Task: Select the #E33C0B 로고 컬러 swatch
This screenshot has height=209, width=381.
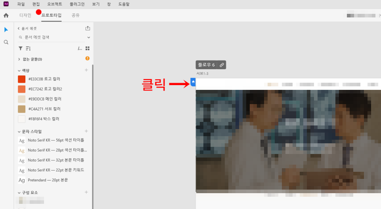Action: [x=22, y=79]
